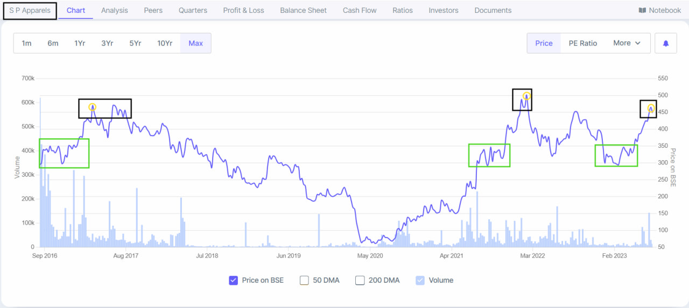Click the 700k volume axis label
Viewport: 689px width, 308px height.
(28, 78)
